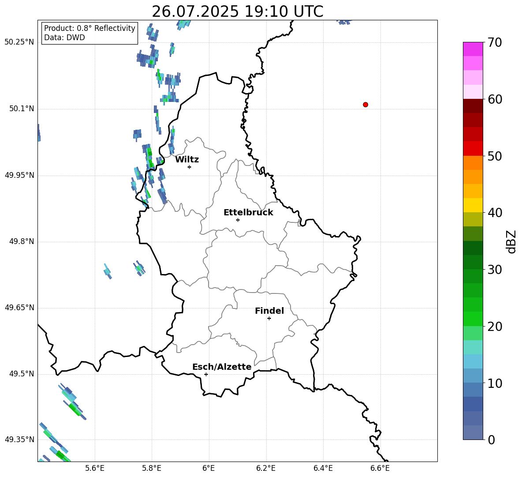Click the "Esch/Alzette" label
The height and width of the screenshot is (477, 522).
coord(222,367)
